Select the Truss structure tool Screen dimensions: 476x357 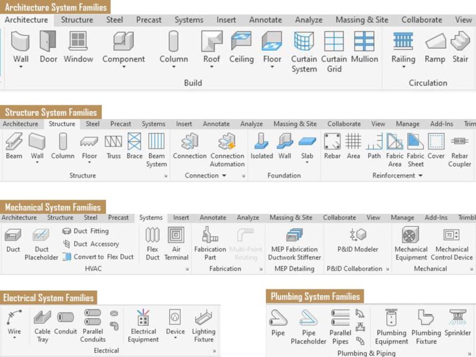pos(113,146)
